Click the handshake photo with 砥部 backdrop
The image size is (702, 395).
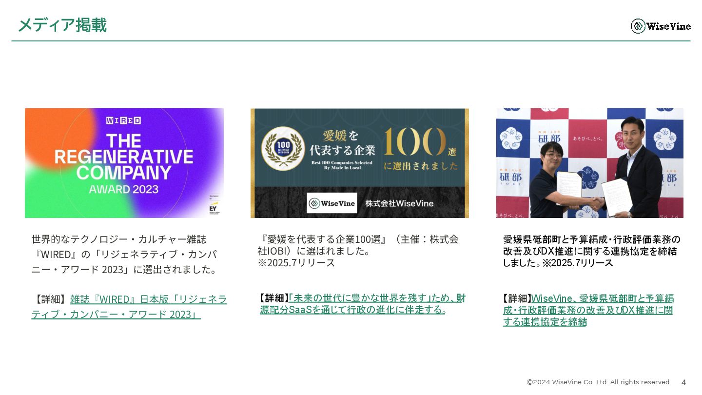(590, 163)
